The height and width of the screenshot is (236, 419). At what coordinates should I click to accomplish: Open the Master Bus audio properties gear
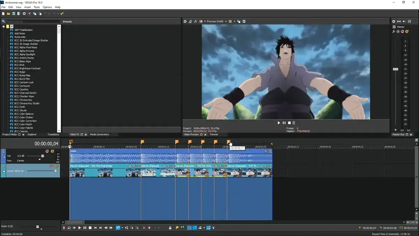(394, 21)
